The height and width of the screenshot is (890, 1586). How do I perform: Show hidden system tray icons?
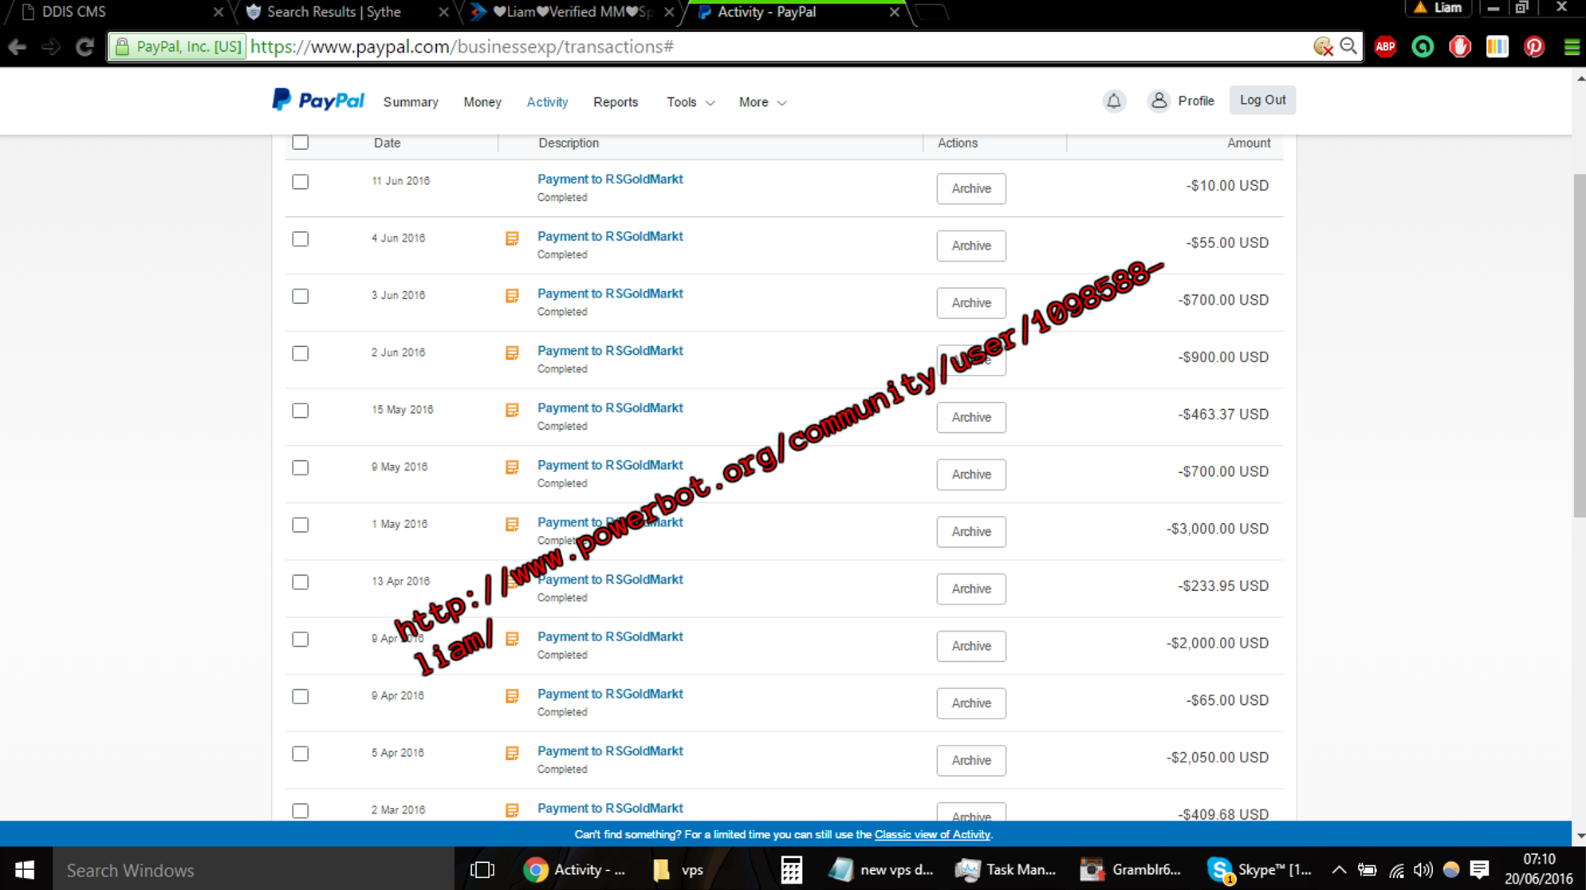tap(1339, 870)
